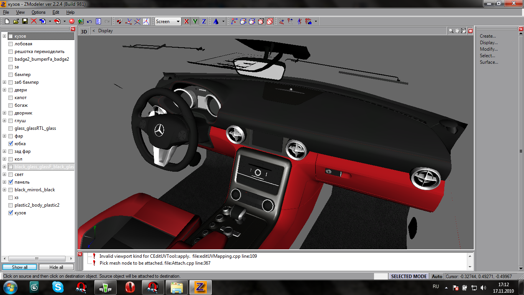524x295 pixels.
Task: Click the blue cone pivot icon
Action: (216, 22)
